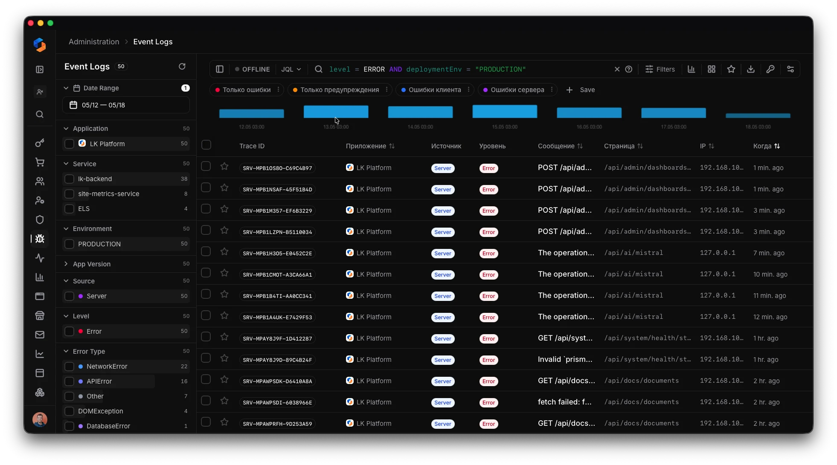Sort by the Сообщение column
Image resolution: width=837 pixels, height=465 pixels.
click(560, 146)
